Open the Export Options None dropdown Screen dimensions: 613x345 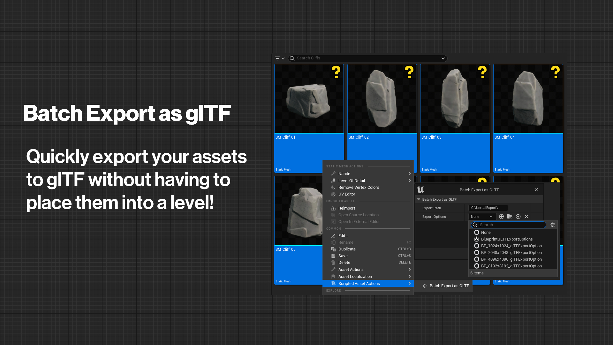pyautogui.click(x=482, y=216)
